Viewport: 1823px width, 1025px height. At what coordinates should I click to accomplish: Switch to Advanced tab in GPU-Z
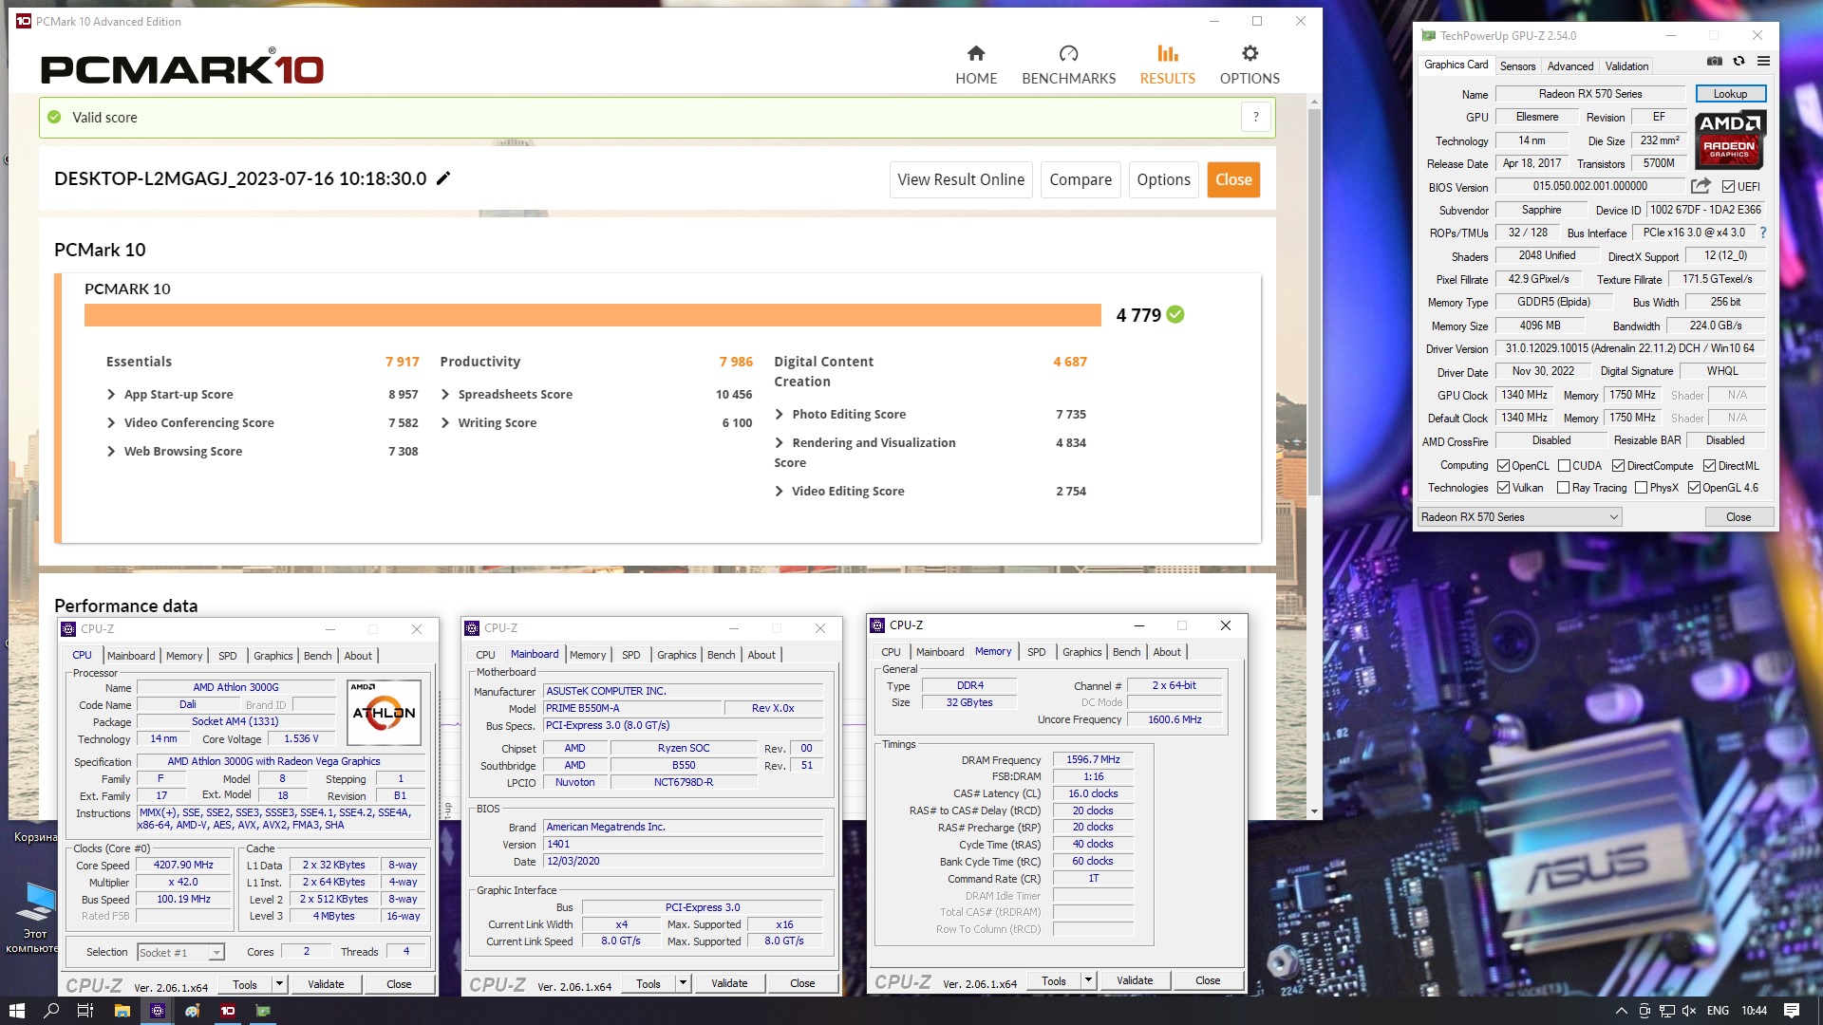1569,66
